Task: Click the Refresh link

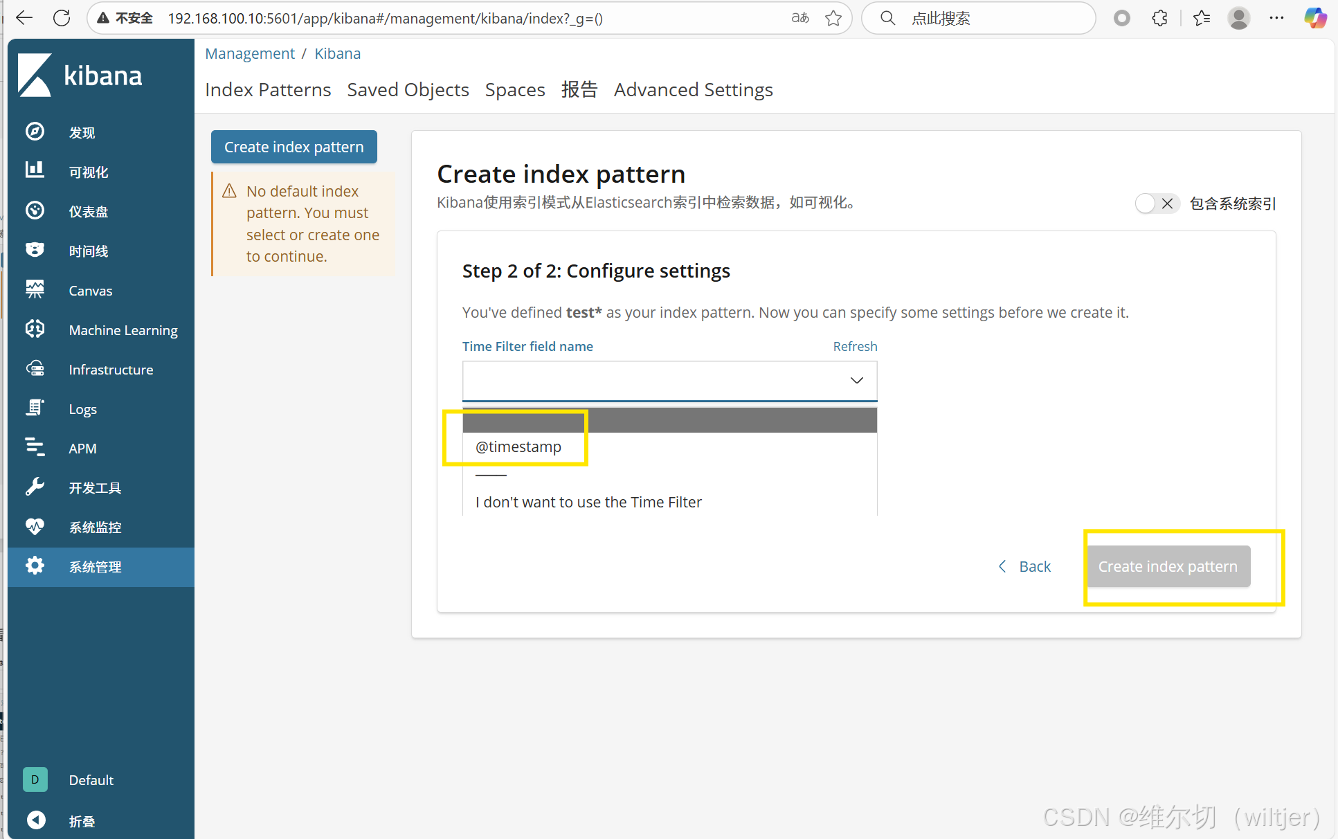Action: tap(855, 346)
